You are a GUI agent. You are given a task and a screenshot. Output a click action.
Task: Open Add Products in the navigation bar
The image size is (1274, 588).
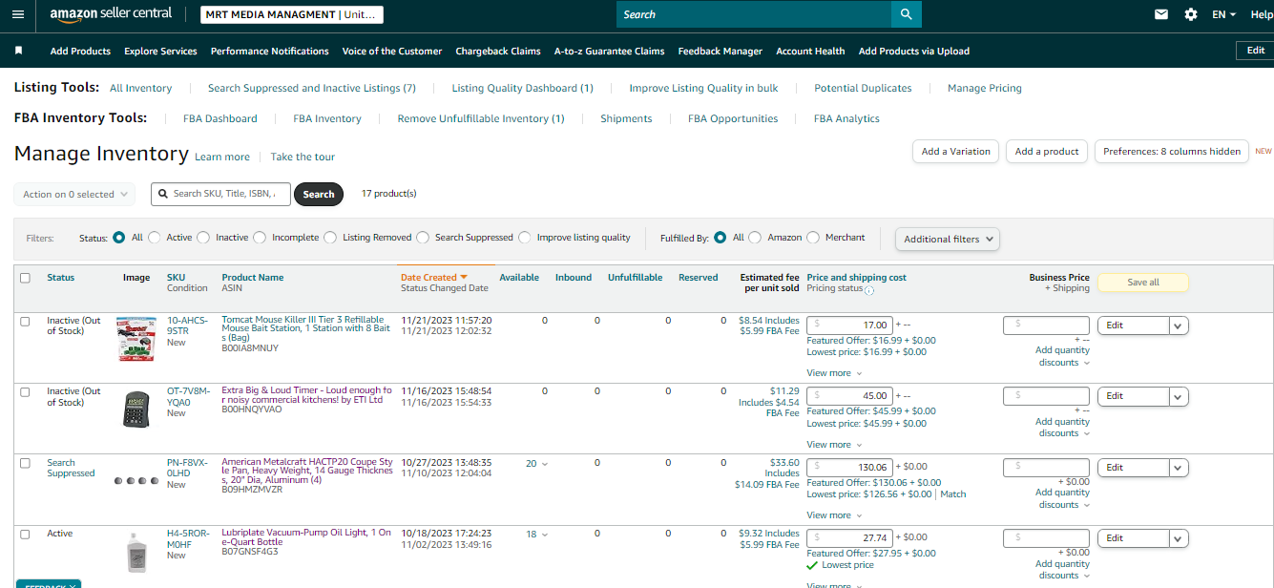(x=80, y=52)
